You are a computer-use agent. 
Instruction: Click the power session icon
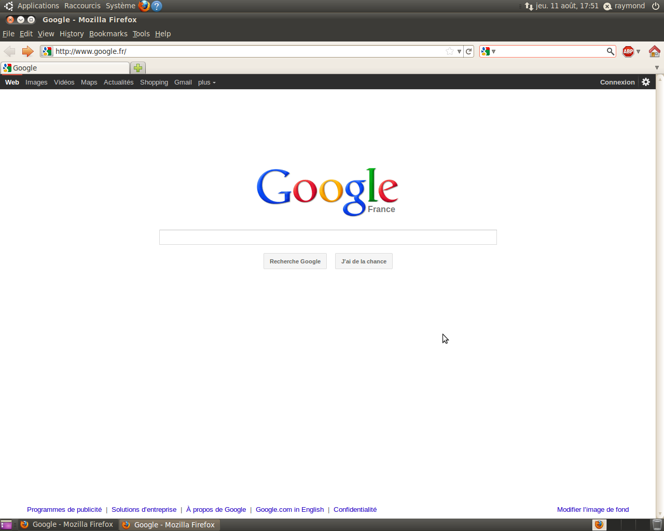coord(656,6)
